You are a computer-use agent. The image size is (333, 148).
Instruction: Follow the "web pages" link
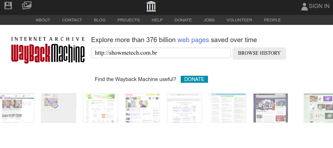coord(193,40)
